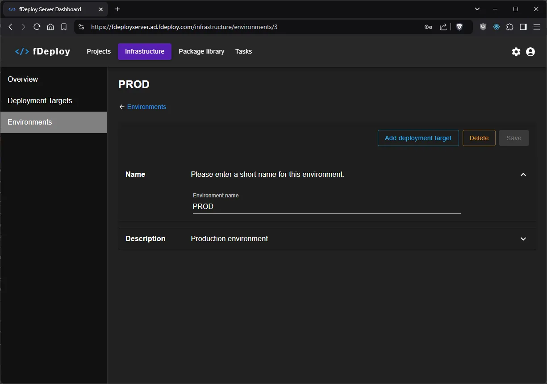Click the Add deployment target button
The height and width of the screenshot is (384, 547).
[418, 138]
